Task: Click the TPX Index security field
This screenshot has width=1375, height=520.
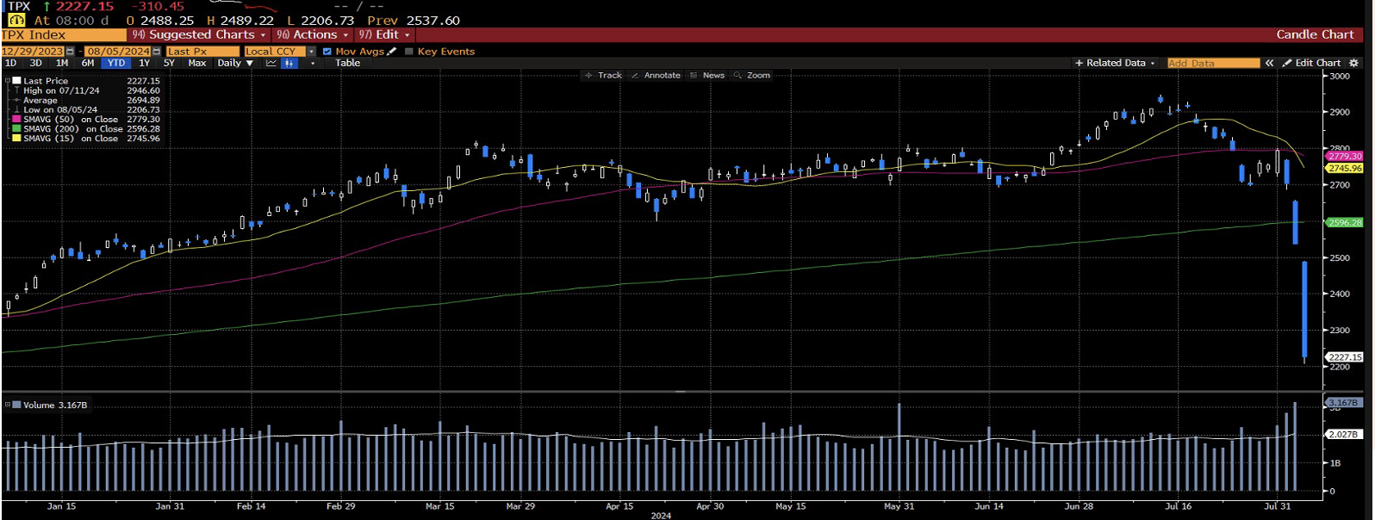Action: pos(63,34)
